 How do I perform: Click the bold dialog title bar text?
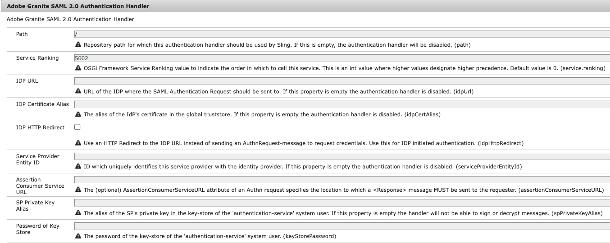[78, 6]
